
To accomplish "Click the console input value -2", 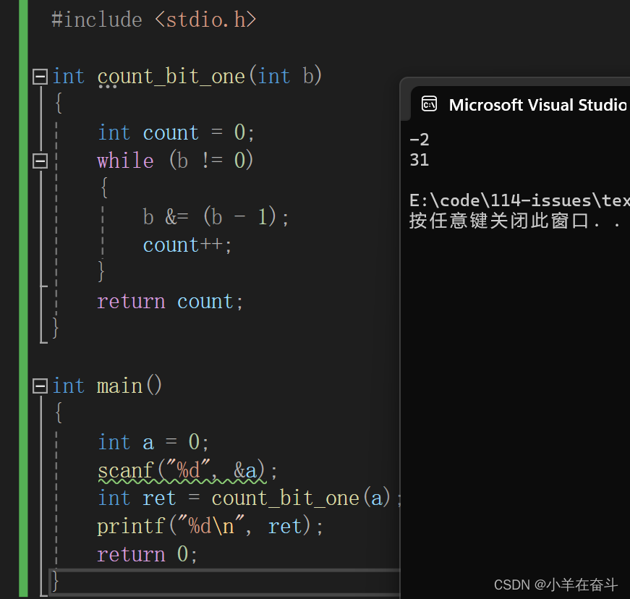I will [419, 140].
